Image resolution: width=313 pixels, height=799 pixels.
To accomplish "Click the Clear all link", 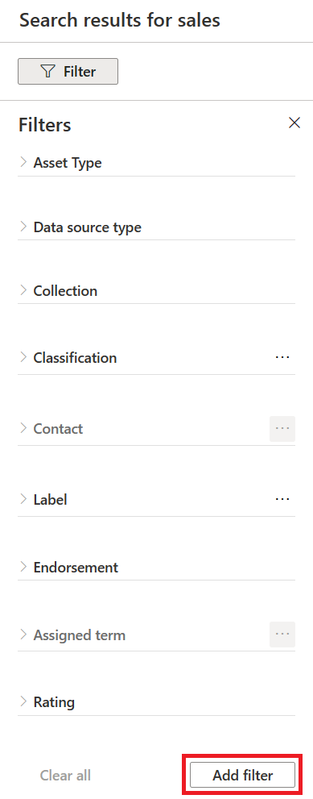I will pos(66,776).
